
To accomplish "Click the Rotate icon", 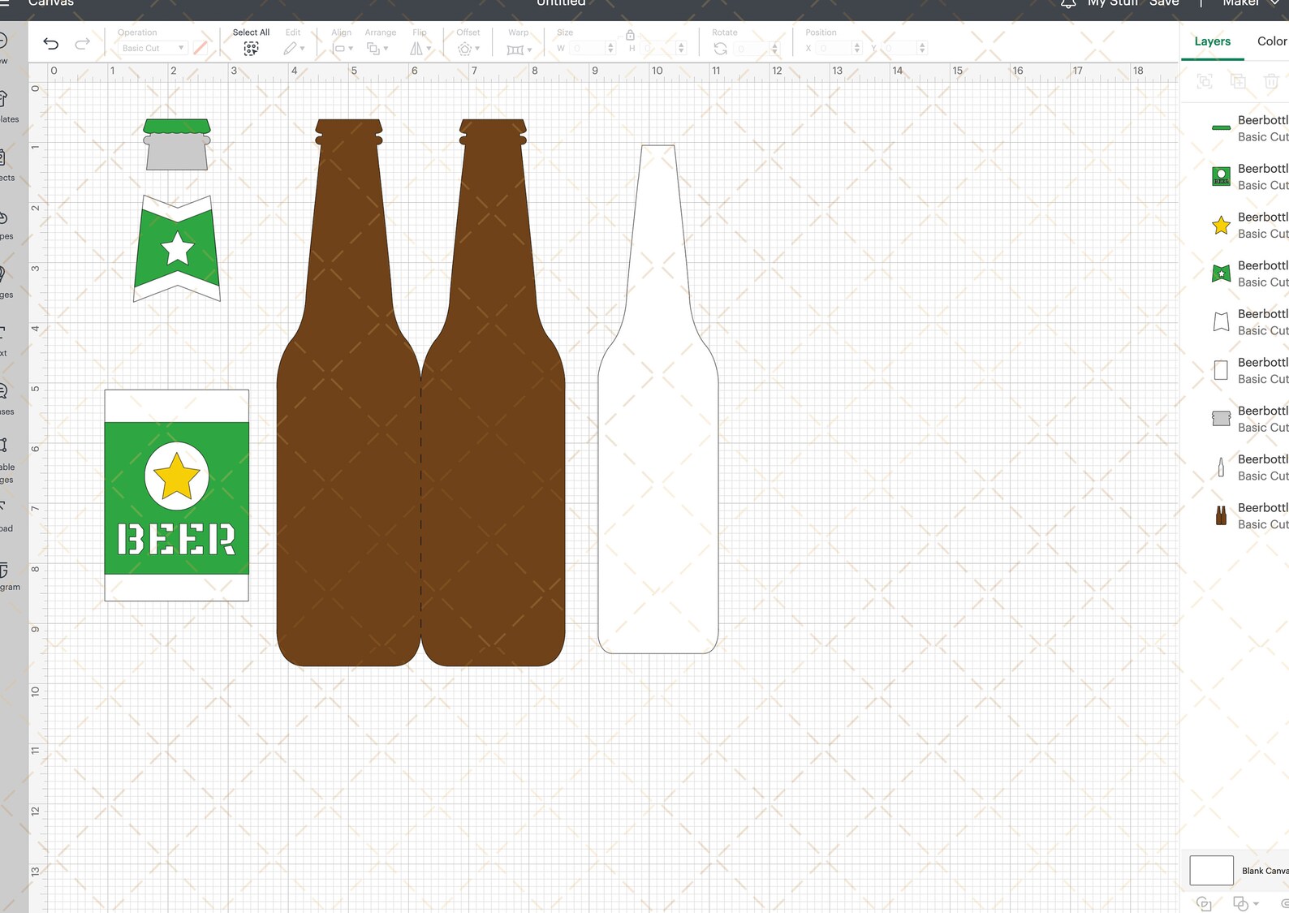I will (720, 49).
